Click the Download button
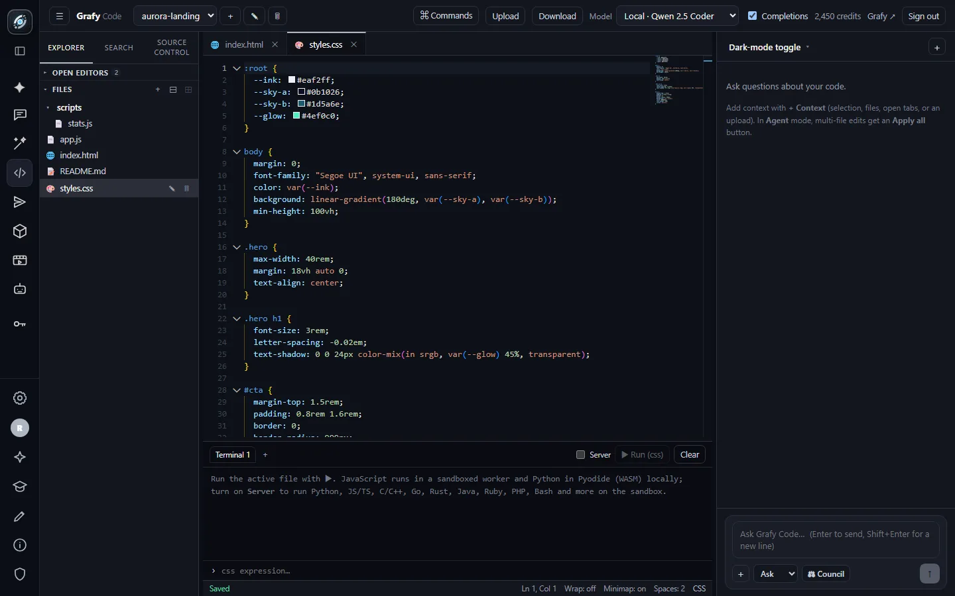Screen dimensions: 955x596 pos(557,16)
